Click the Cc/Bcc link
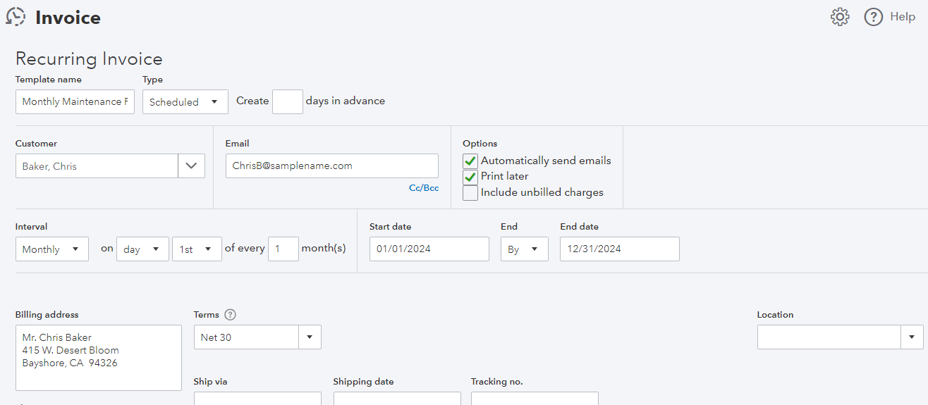Viewport: 928px width, 405px height. tap(424, 188)
